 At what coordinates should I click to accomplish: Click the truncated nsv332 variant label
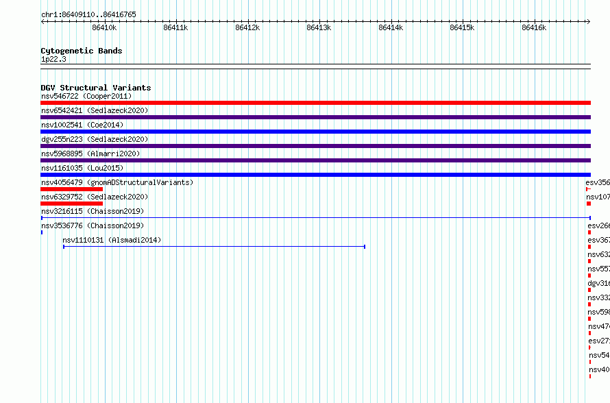coord(599,297)
